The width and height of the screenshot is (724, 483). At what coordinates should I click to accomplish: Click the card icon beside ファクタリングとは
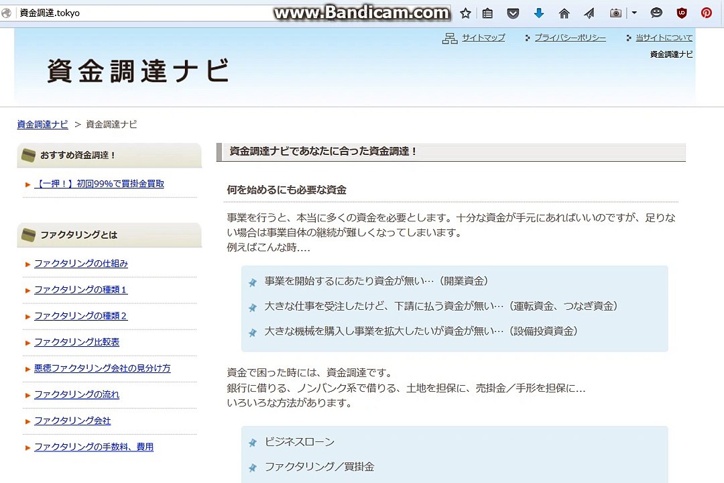tap(29, 235)
